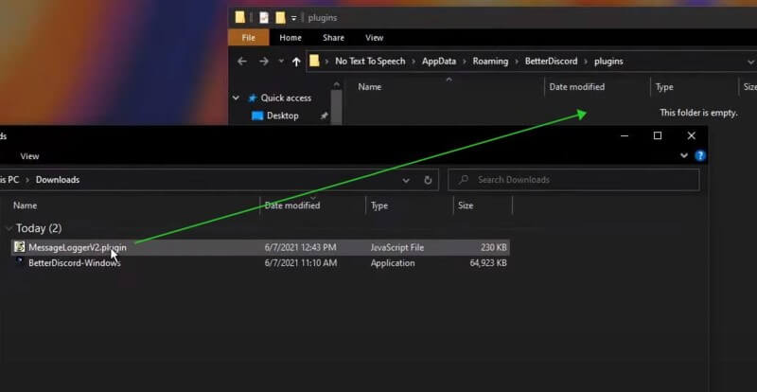The width and height of the screenshot is (757, 392).
Task: Open the recent locations dropdown arrow
Action: point(280,62)
